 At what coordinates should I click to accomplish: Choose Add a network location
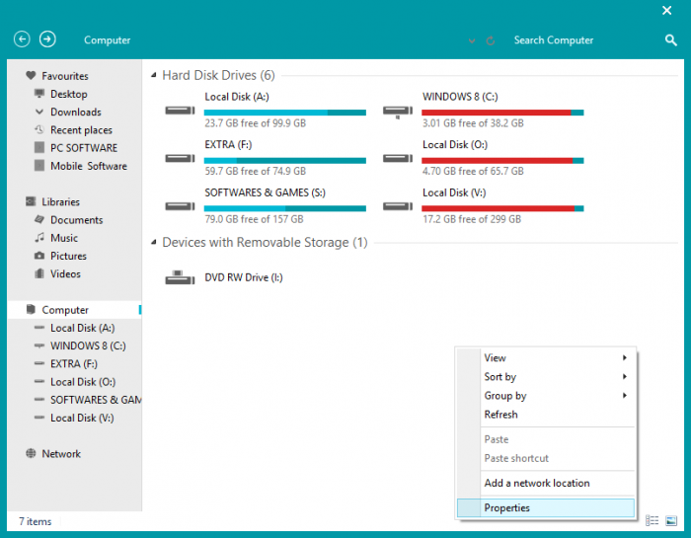pyautogui.click(x=546, y=483)
